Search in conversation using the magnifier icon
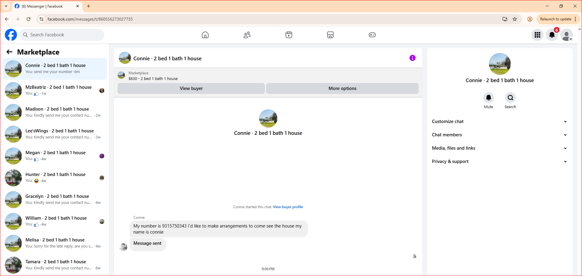 [x=510, y=98]
